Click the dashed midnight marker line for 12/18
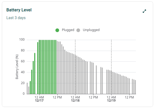 coord(75,67)
